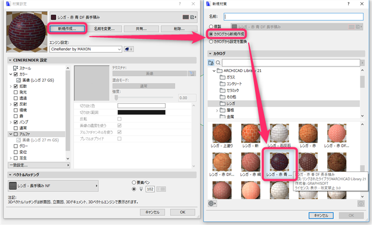
Task: Click the catalog search text field
Action: pyautogui.click(x=291, y=63)
